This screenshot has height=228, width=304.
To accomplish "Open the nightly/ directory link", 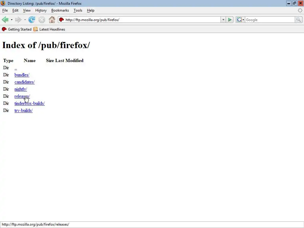I will point(21,89).
